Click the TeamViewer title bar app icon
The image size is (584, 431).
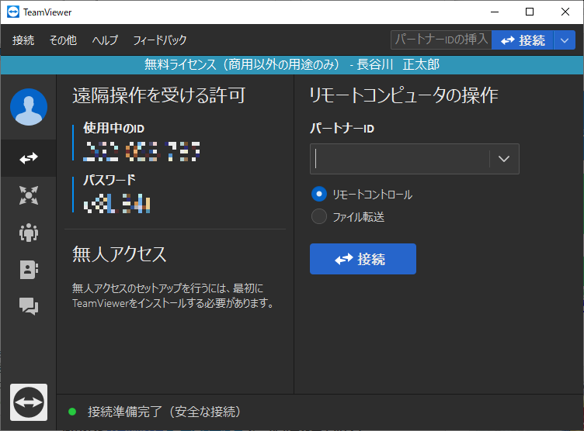(x=13, y=12)
